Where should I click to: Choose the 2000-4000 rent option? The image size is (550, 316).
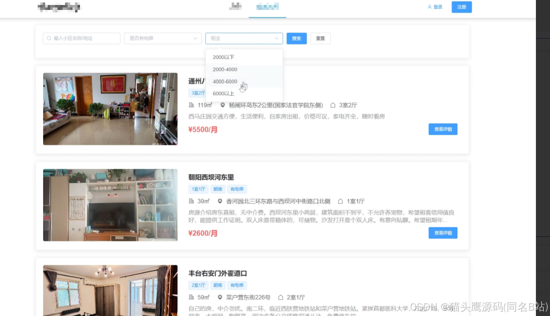tap(244, 69)
